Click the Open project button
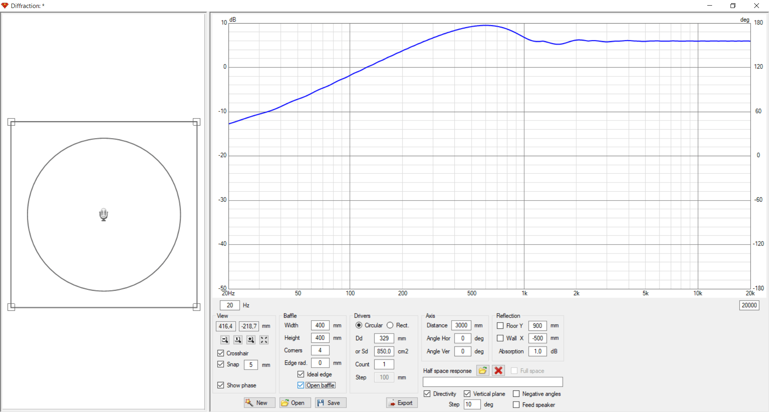The width and height of the screenshot is (769, 412). click(295, 403)
